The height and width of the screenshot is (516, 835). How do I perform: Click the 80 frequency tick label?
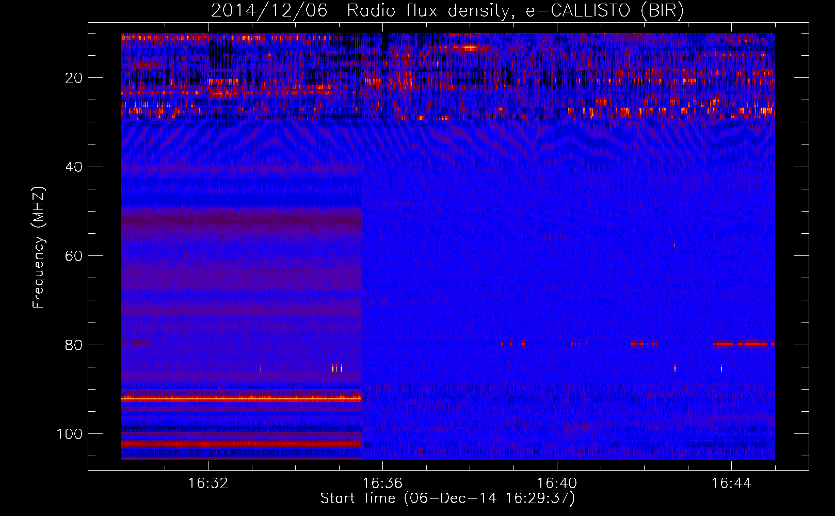tap(74, 345)
